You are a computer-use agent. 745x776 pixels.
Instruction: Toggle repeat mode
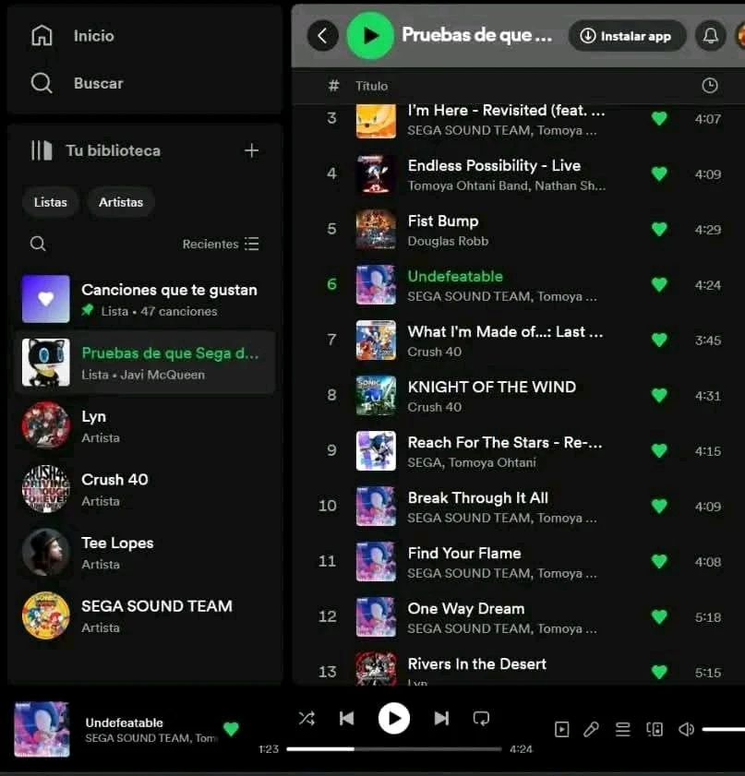481,718
